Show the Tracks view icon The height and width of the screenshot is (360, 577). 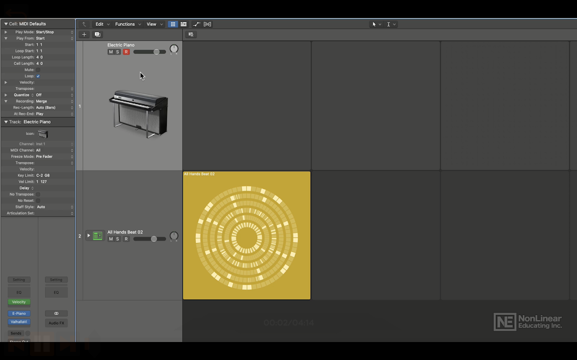(x=184, y=24)
